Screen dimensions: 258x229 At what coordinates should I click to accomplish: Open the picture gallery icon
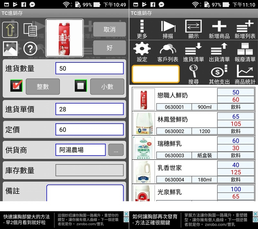click(10, 49)
